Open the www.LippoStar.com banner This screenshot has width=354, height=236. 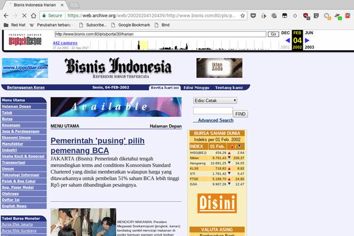25,68
